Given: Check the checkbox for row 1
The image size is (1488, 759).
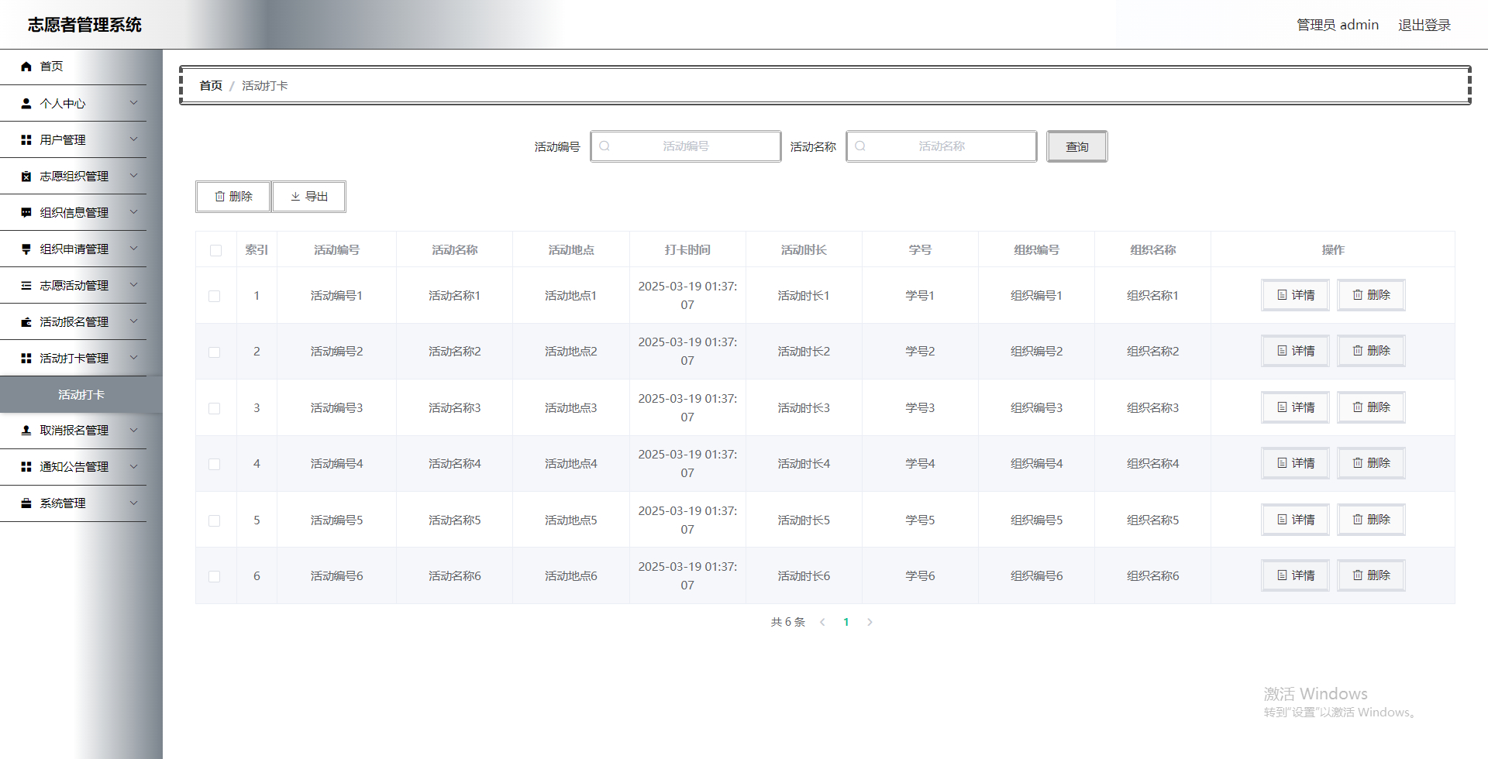Looking at the screenshot, I should [215, 295].
